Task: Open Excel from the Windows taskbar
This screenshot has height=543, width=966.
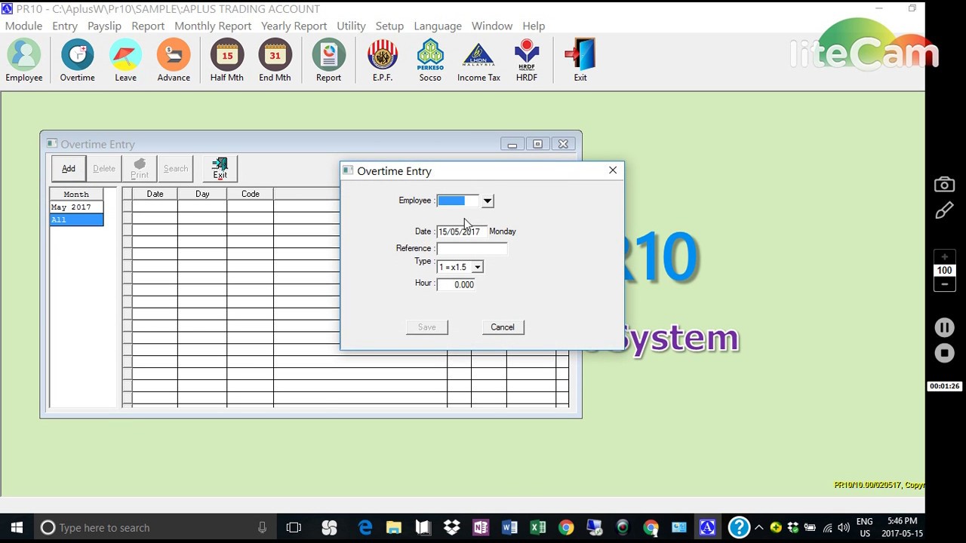Action: pyautogui.click(x=537, y=528)
